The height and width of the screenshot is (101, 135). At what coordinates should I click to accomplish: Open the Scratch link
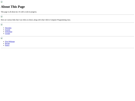point(7,30)
